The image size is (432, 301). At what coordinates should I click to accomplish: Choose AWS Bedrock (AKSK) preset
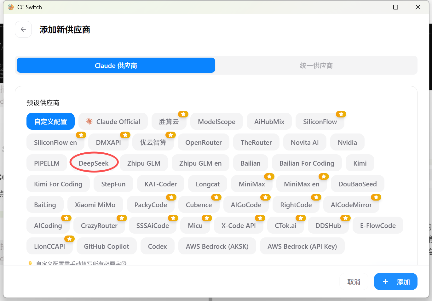pos(217,246)
